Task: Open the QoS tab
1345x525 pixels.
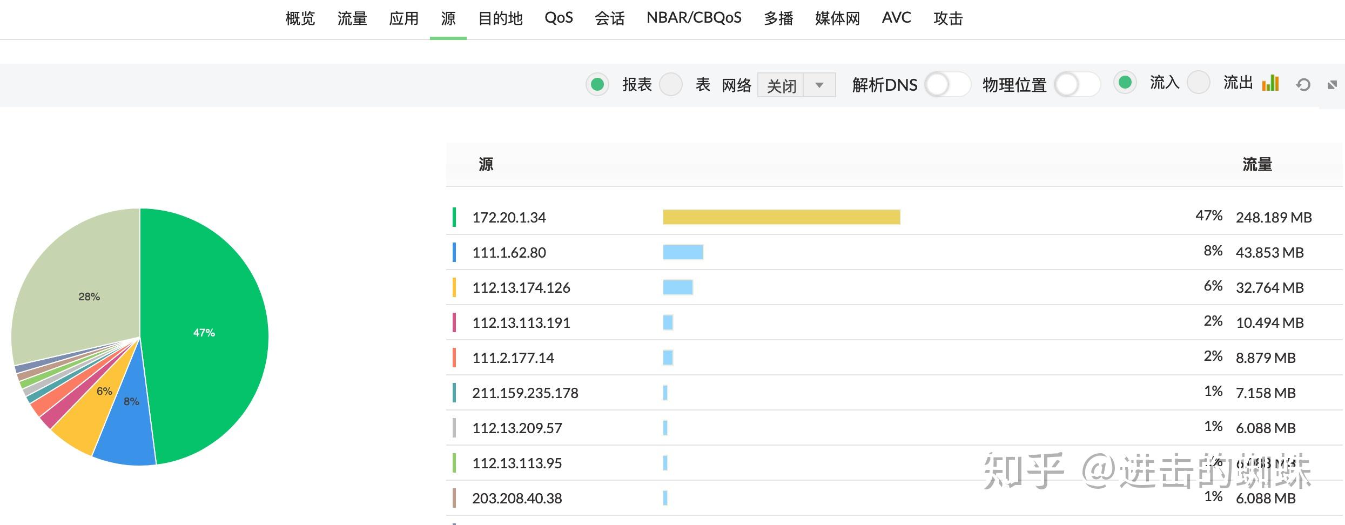Action: click(559, 18)
